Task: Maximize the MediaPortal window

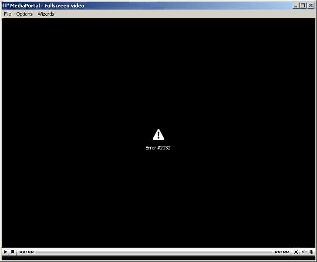Action: coord(303,6)
